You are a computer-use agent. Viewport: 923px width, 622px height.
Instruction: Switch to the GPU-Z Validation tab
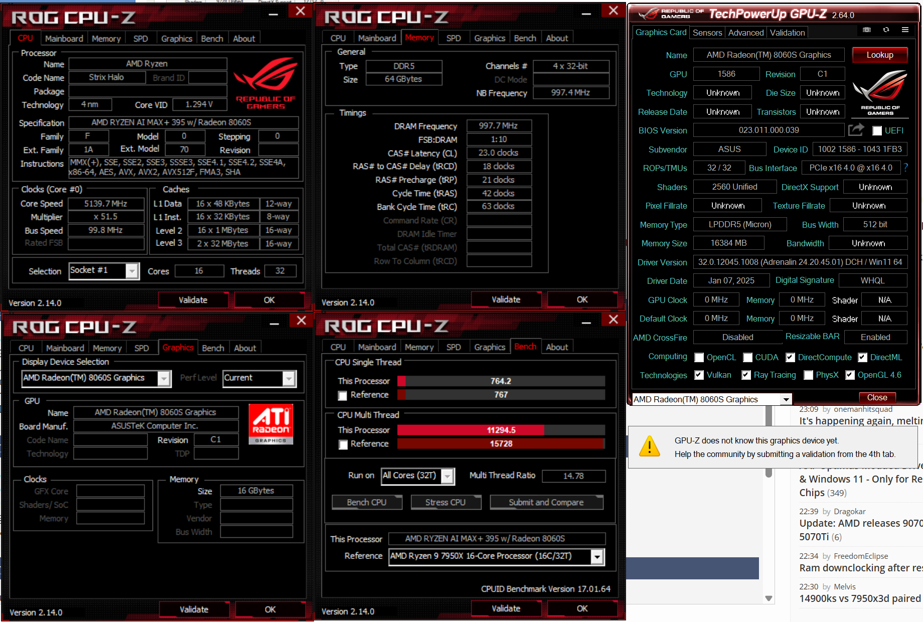(787, 33)
